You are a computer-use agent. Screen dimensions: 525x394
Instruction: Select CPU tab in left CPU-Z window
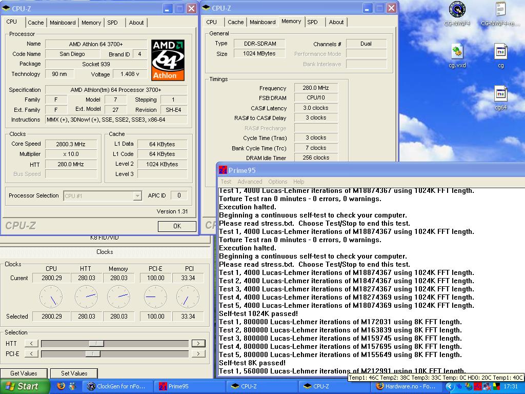[x=11, y=22]
